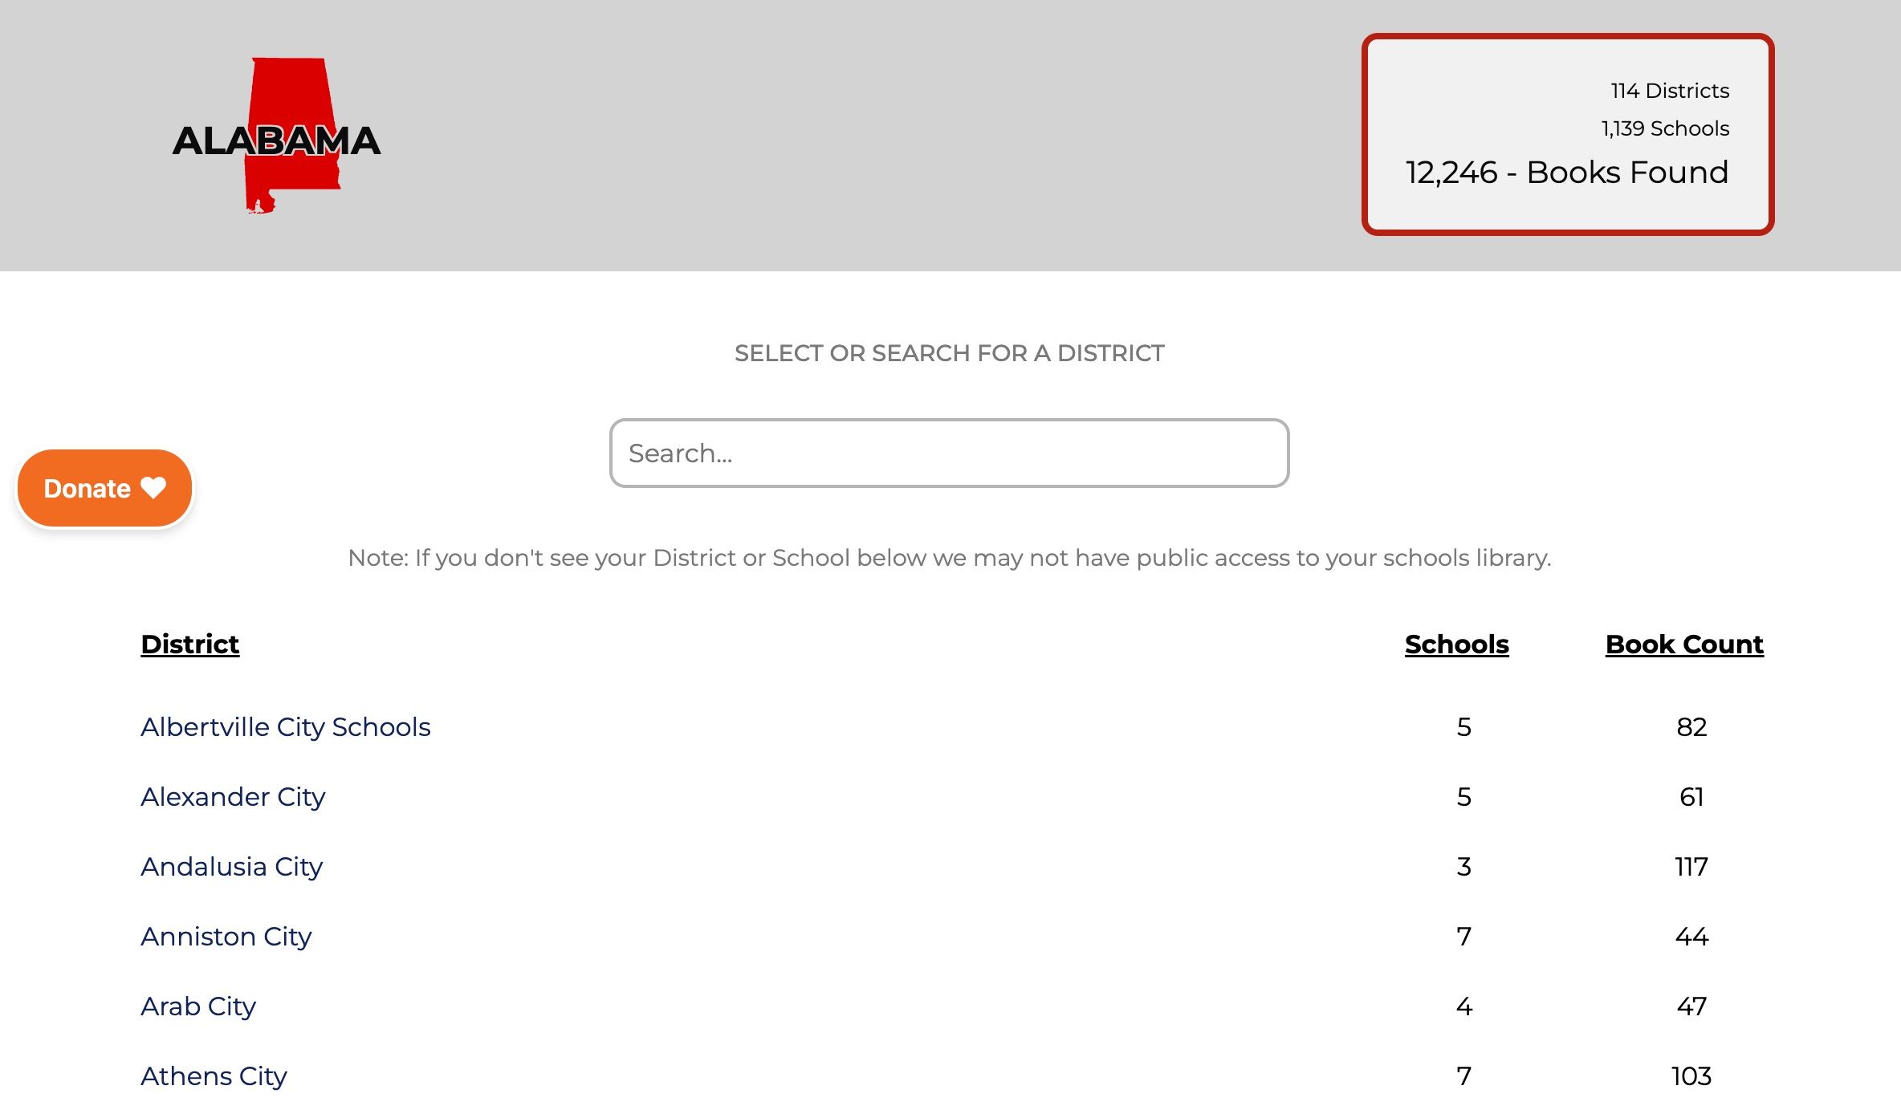Sort table by the Schools column
This screenshot has height=1106, width=1901.
pos(1456,644)
